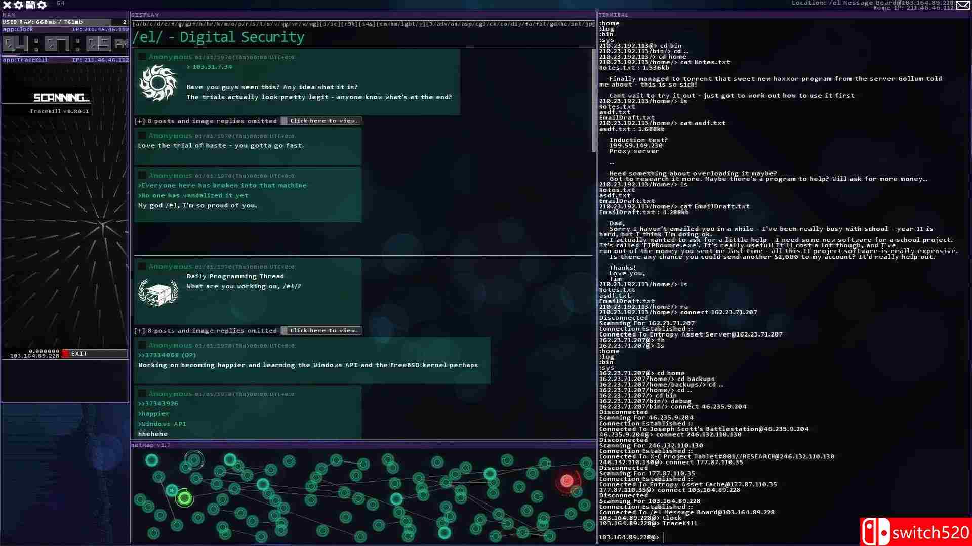972x546 pixels.
Task: Click the second gear icon after the floppy disk
Action: click(x=42, y=5)
